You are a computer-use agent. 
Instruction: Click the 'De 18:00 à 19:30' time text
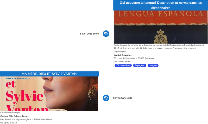[x=122, y=62]
